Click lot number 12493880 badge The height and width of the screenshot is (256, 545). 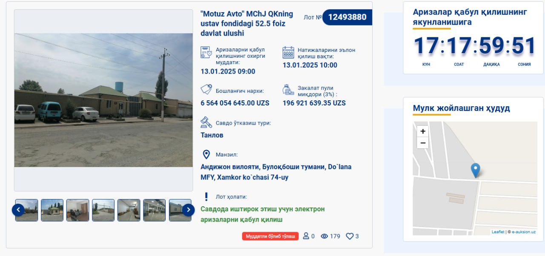(x=347, y=17)
